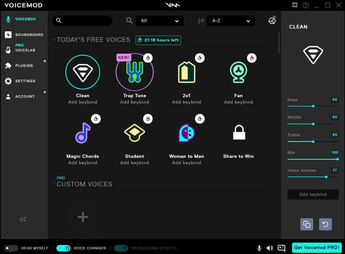Screen dimensions: 345x254
Task: Click the copy voice settings button
Action: pos(307,224)
